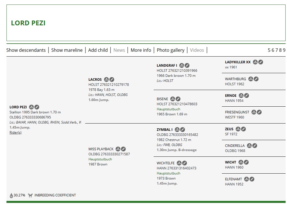The image size is (287, 204).
Task: Open the Show descendants tab
Action: (x=26, y=50)
